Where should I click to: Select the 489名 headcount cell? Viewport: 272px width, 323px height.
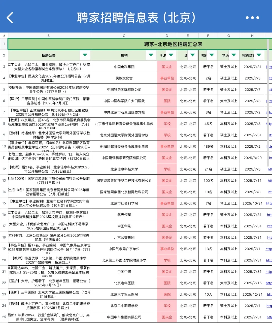coord(208,146)
